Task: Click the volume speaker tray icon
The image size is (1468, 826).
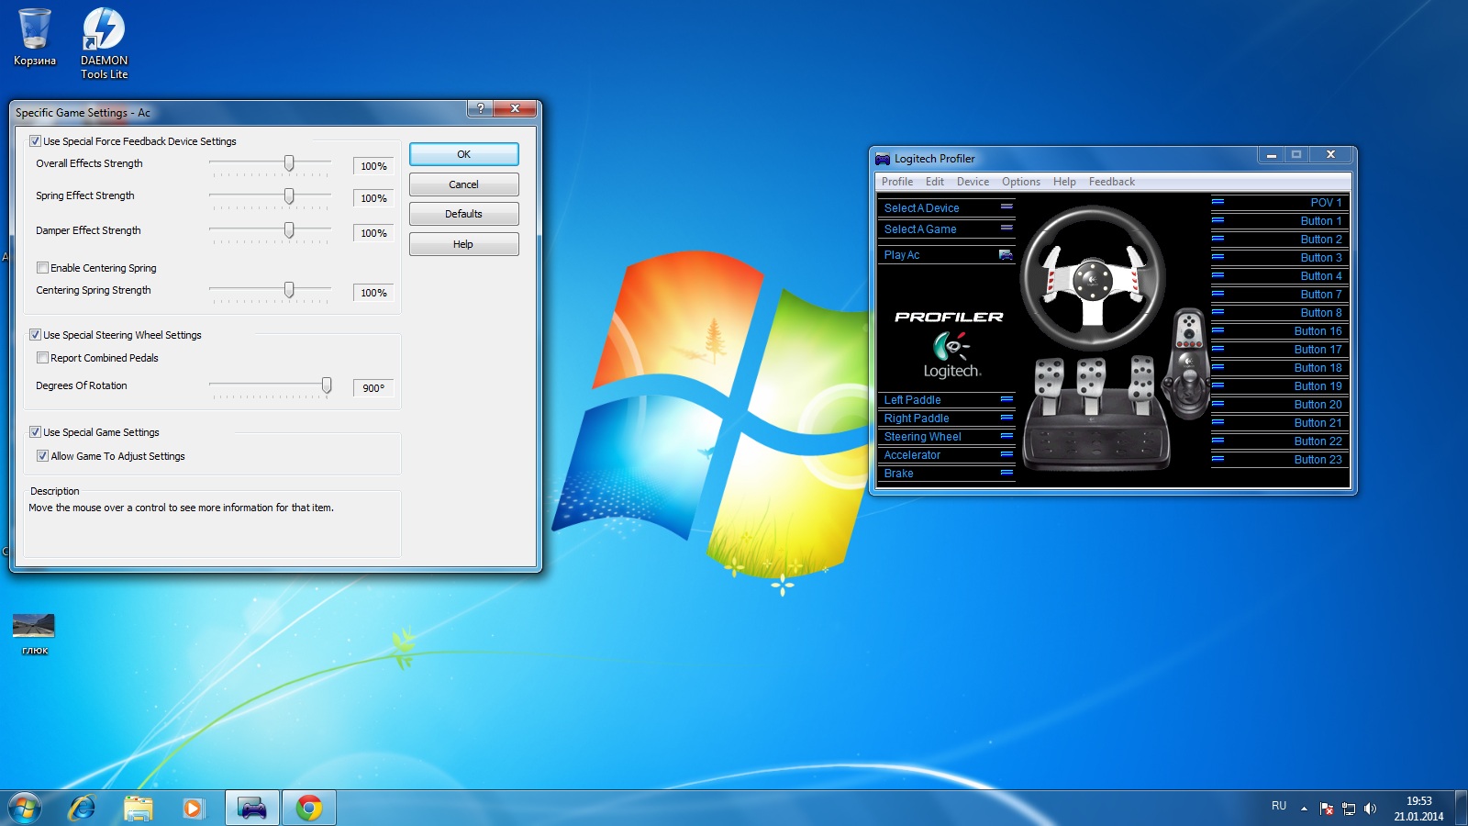Action: (x=1371, y=809)
